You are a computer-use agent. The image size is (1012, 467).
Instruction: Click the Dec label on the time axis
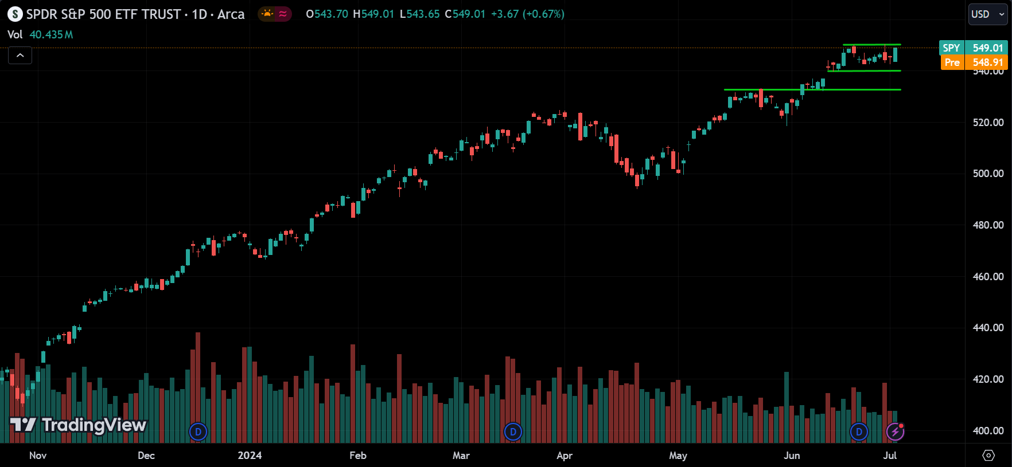coord(146,456)
